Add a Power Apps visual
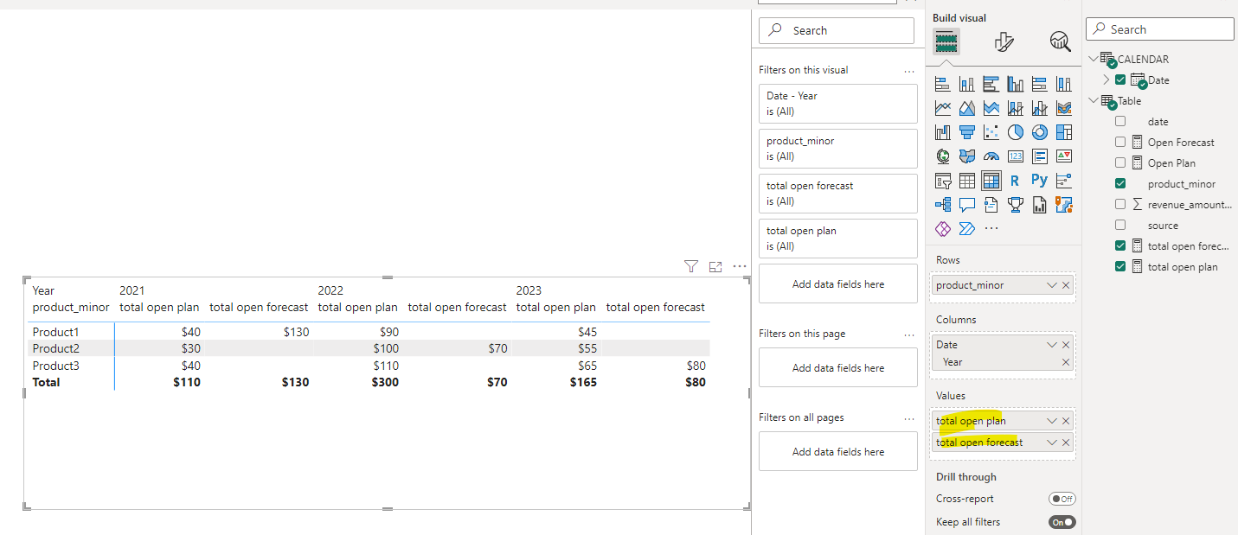This screenshot has width=1238, height=535. (943, 229)
